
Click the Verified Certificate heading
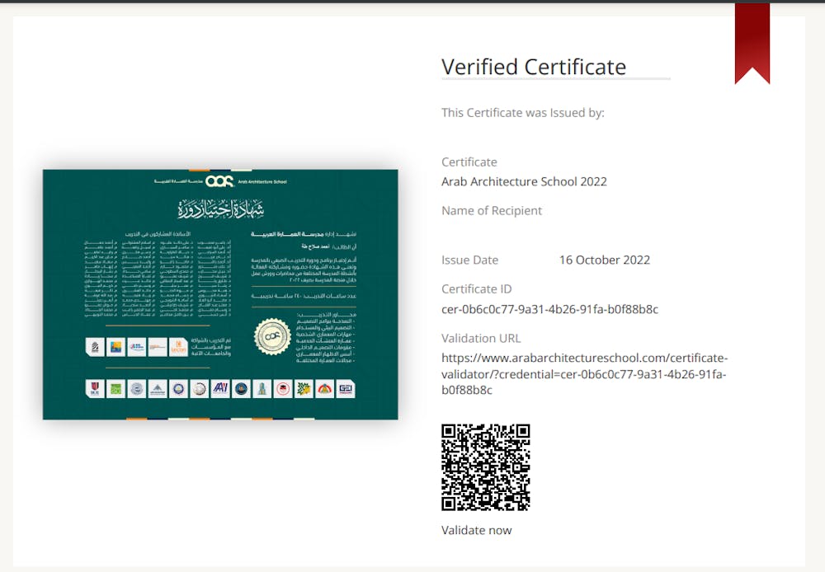point(534,67)
